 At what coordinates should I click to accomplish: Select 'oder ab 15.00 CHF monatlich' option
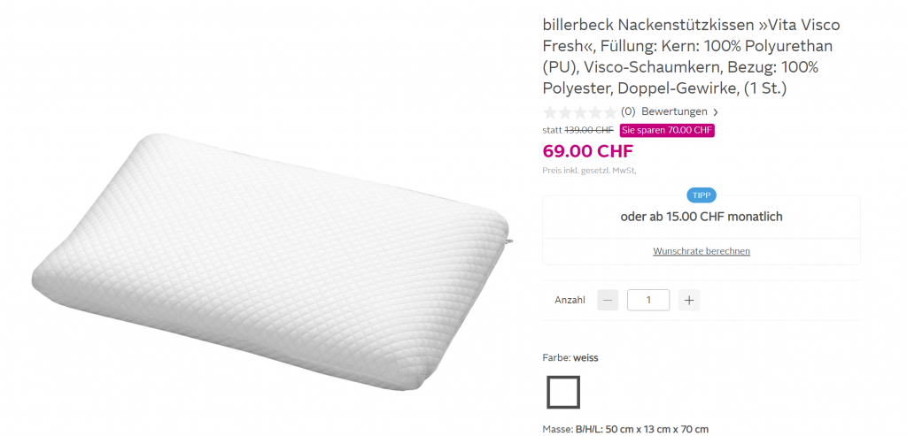(701, 217)
